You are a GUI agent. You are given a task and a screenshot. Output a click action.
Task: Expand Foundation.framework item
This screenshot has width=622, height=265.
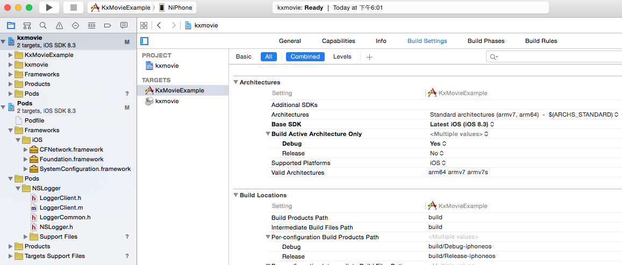(26, 159)
